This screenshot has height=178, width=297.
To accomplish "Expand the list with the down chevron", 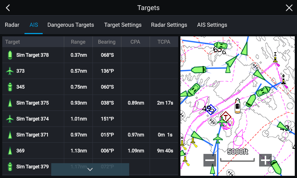I will coord(90,169).
